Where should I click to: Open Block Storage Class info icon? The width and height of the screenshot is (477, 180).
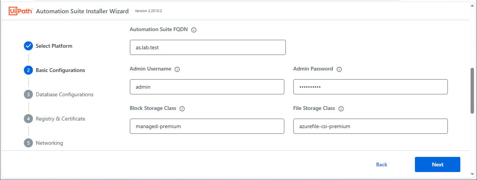click(x=182, y=109)
